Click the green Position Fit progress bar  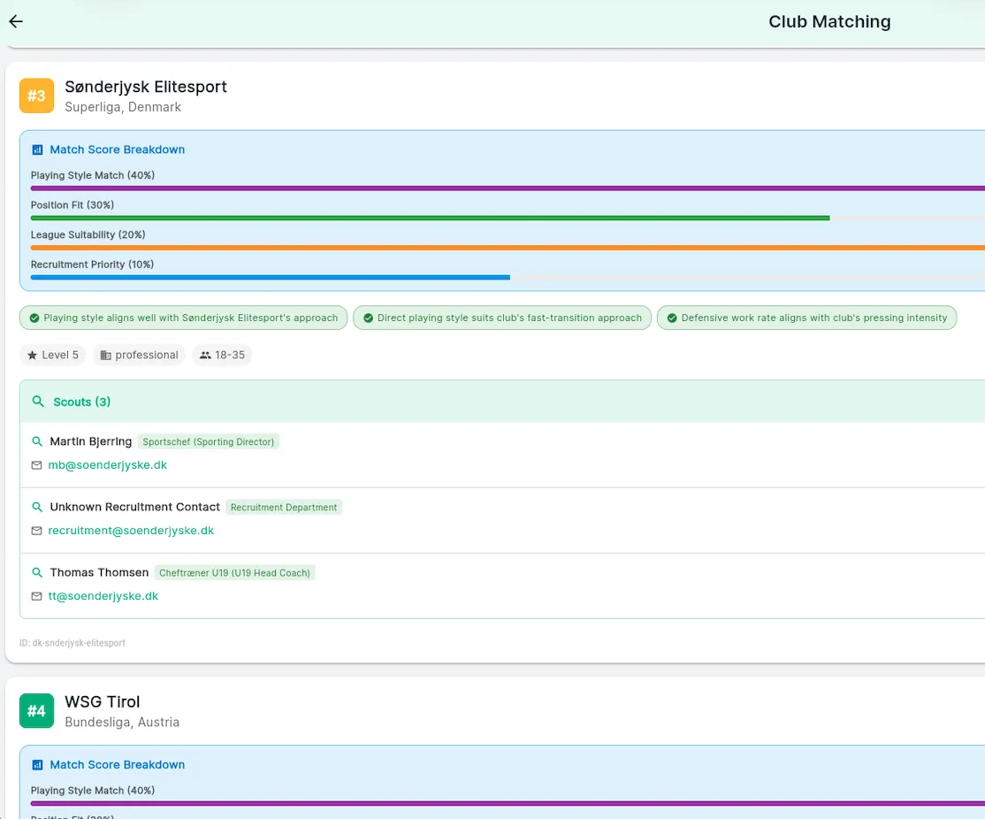(x=430, y=218)
